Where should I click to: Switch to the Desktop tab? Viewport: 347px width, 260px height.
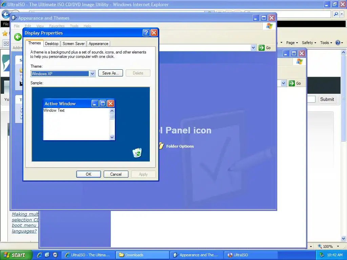(52, 44)
